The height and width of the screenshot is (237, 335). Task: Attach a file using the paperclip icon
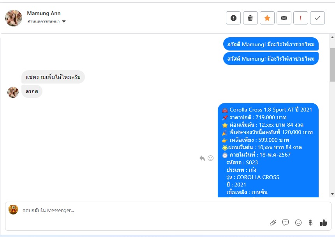click(x=273, y=223)
